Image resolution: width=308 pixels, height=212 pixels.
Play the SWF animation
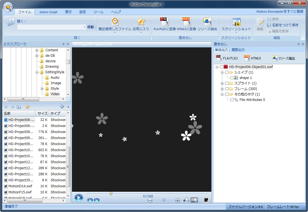[79, 197]
